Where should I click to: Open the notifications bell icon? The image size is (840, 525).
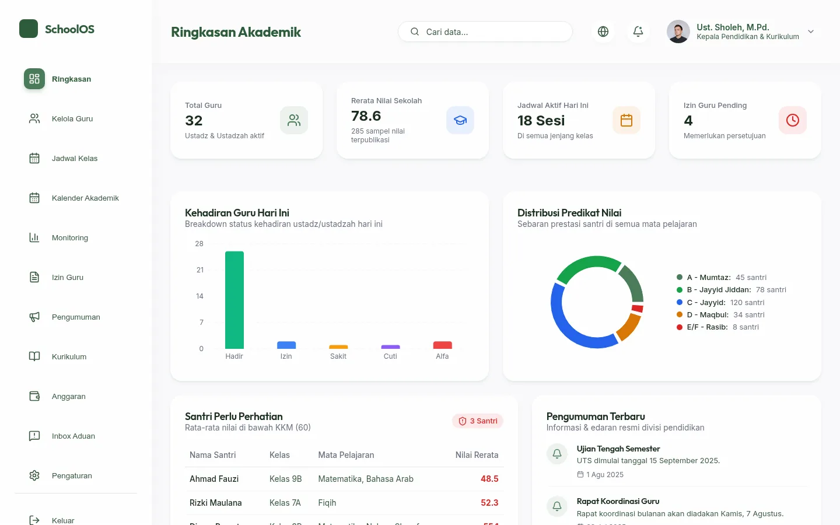tap(638, 32)
